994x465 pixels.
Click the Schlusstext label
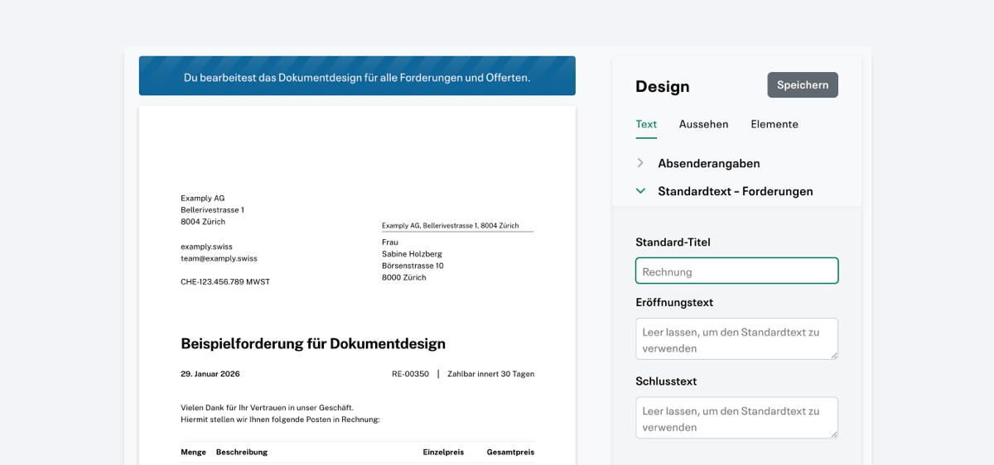click(666, 381)
